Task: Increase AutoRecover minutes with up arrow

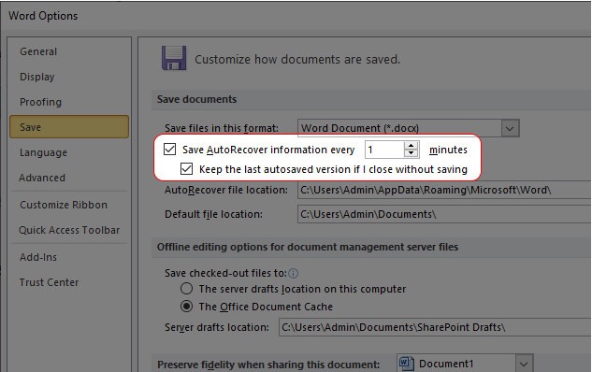Action: click(x=411, y=146)
